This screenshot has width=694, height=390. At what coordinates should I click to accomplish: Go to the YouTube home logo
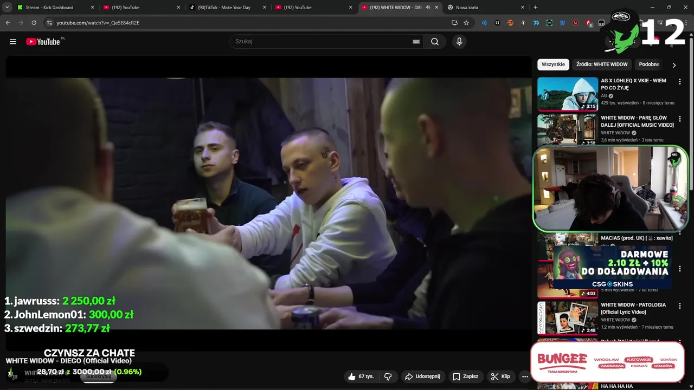click(x=43, y=42)
